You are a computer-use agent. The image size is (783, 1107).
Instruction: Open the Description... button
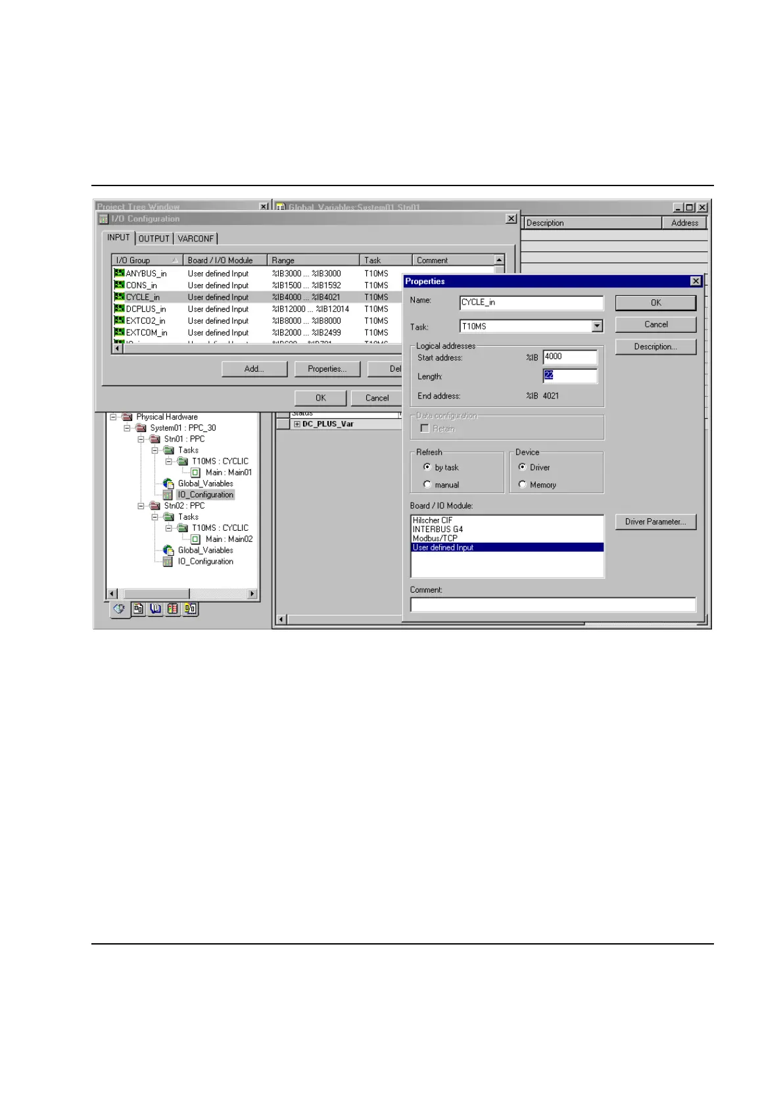655,347
